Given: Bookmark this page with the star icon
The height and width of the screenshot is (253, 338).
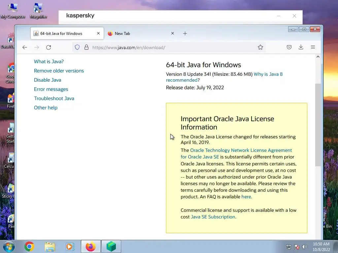Looking at the screenshot, I should pos(260,47).
